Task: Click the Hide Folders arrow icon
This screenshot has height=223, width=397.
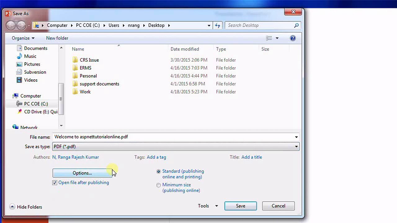Action: click(x=12, y=207)
